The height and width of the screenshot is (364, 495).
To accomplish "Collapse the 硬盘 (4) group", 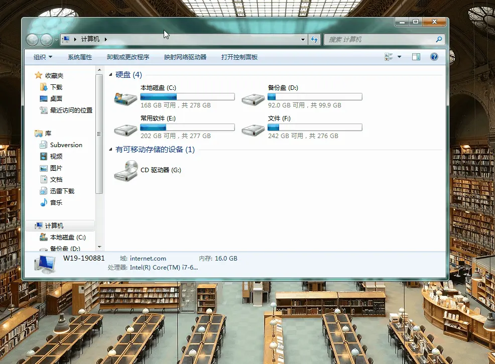I will click(110, 74).
